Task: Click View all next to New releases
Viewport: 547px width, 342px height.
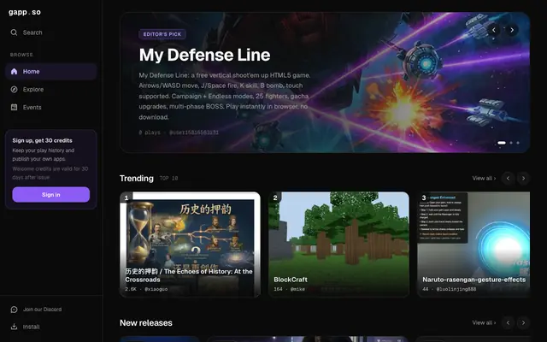Action: [x=484, y=323]
